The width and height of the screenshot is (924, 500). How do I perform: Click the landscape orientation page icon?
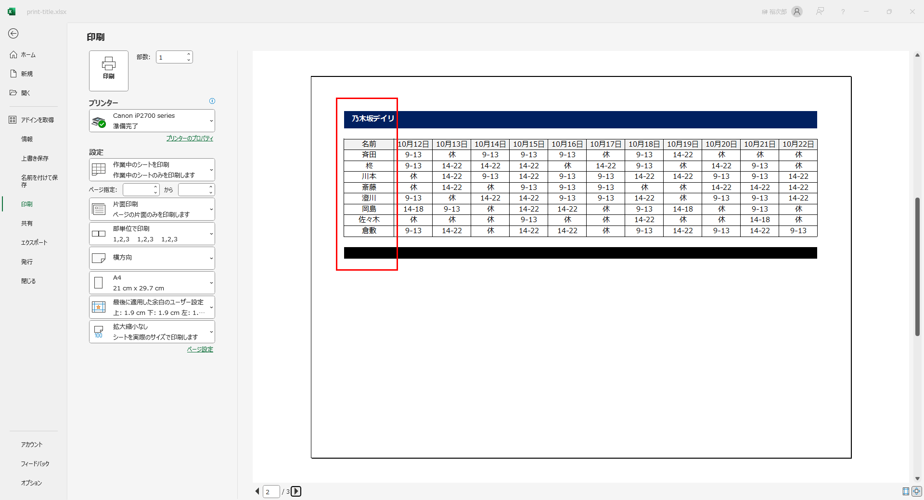point(99,258)
